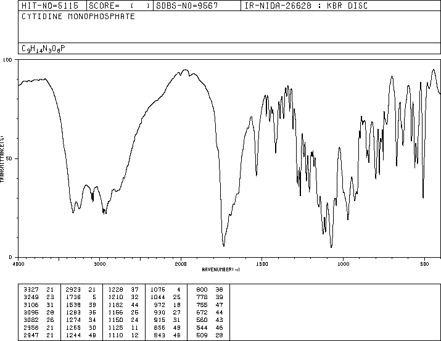
Task: Select peak table entry 1736
Action: point(73,297)
